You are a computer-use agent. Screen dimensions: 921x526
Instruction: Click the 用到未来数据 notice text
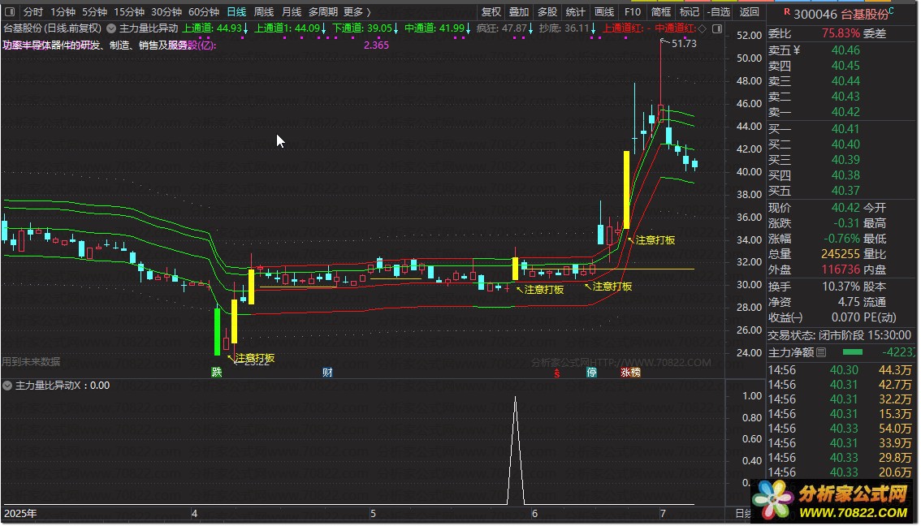coord(31,362)
